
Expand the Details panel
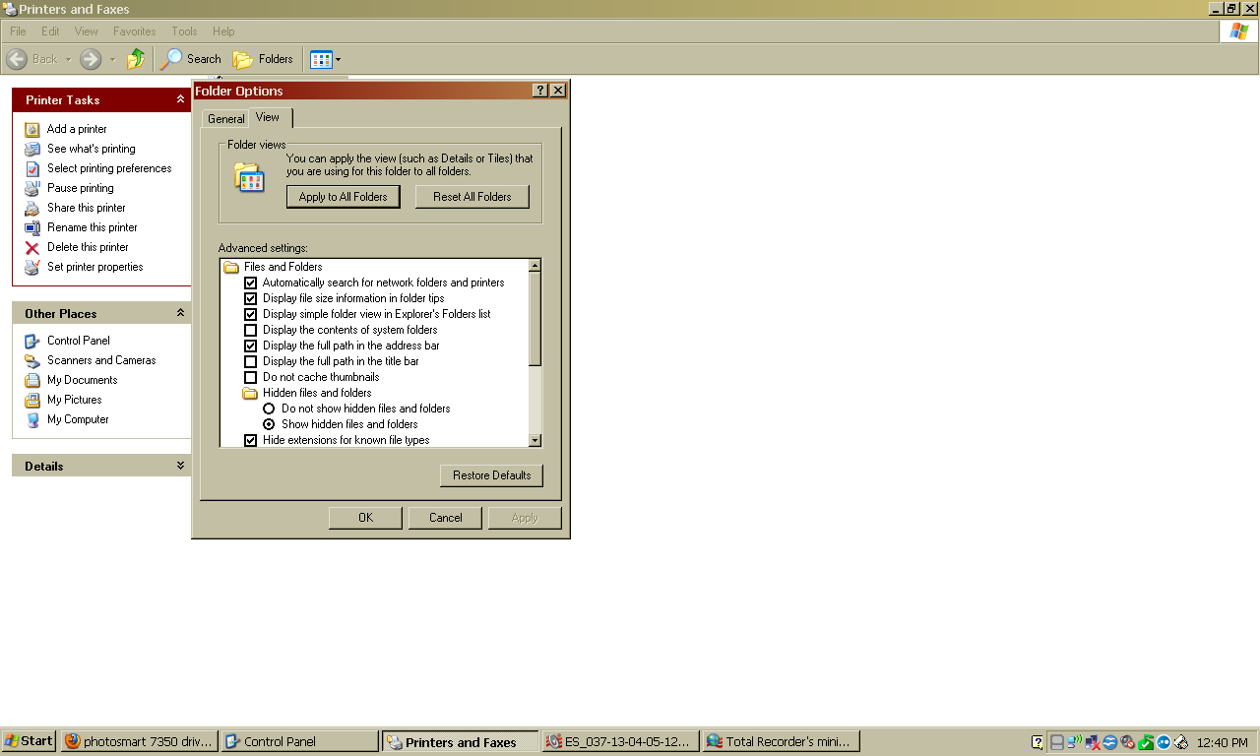coord(180,466)
